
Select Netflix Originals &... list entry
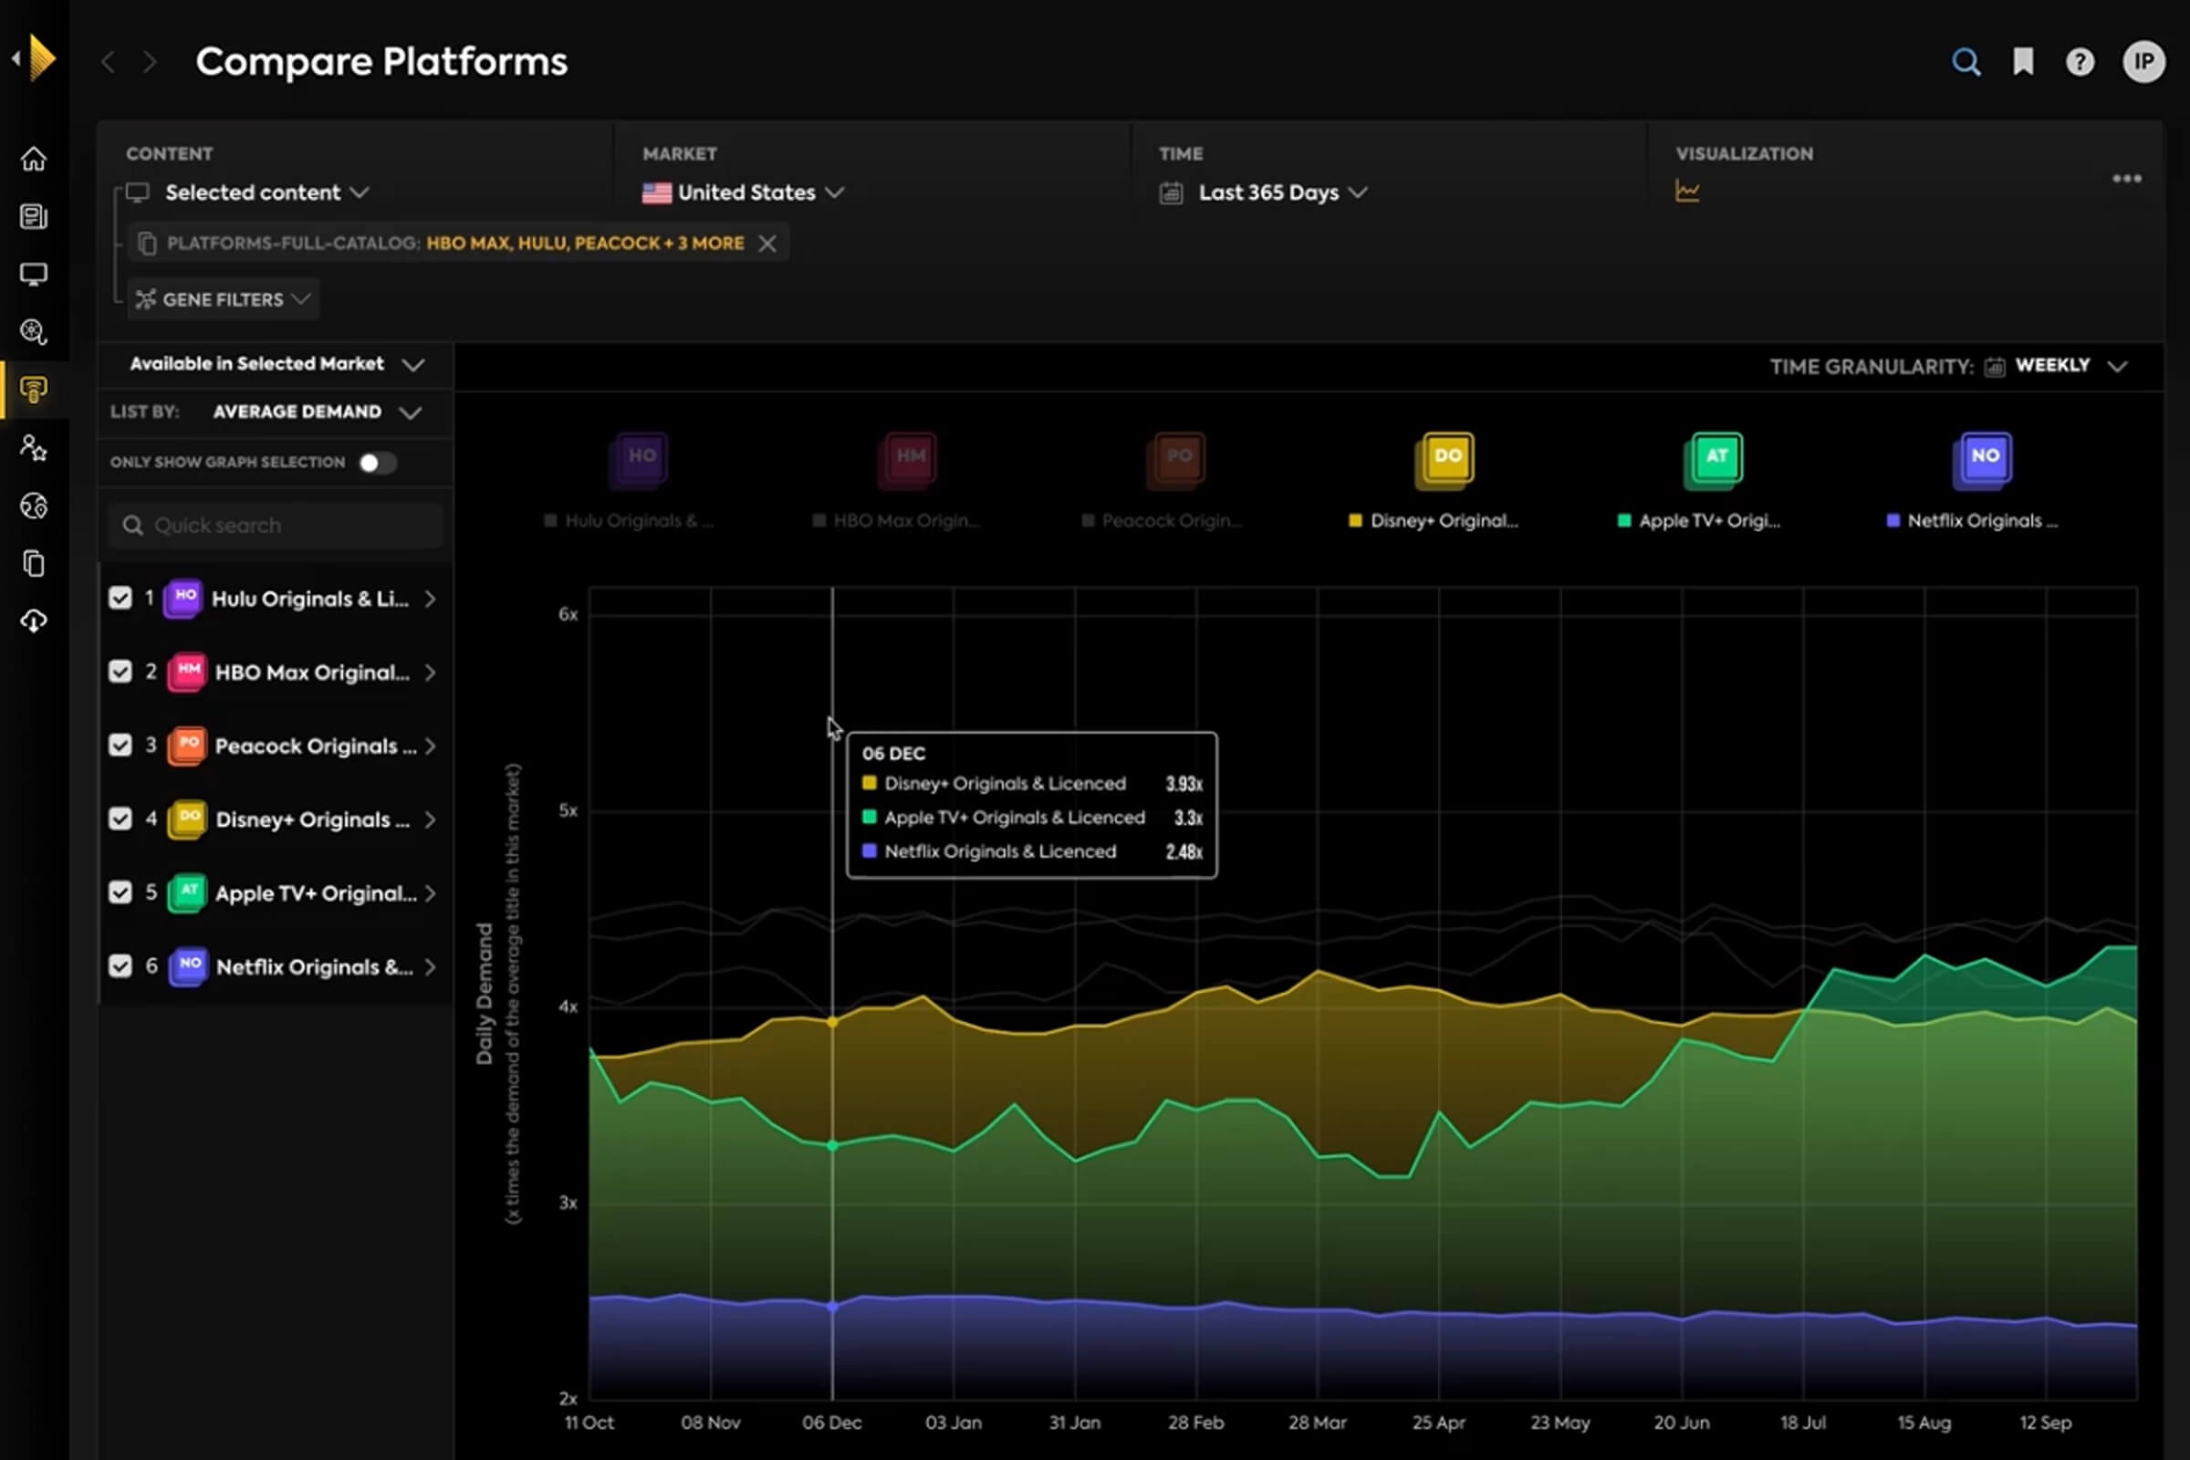pyautogui.click(x=314, y=966)
